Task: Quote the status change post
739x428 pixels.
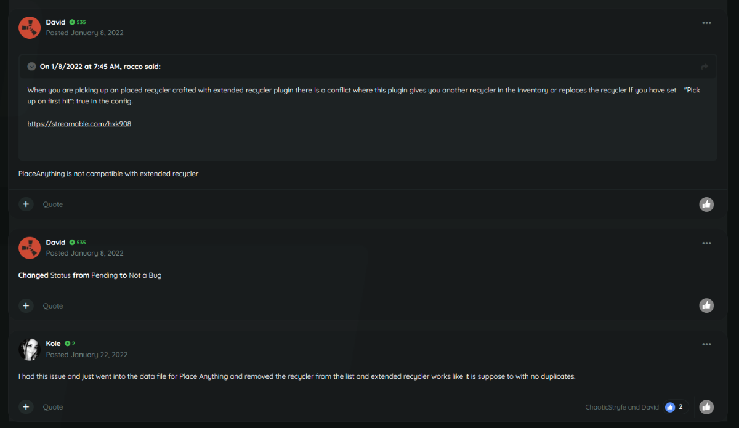Action: coord(53,306)
